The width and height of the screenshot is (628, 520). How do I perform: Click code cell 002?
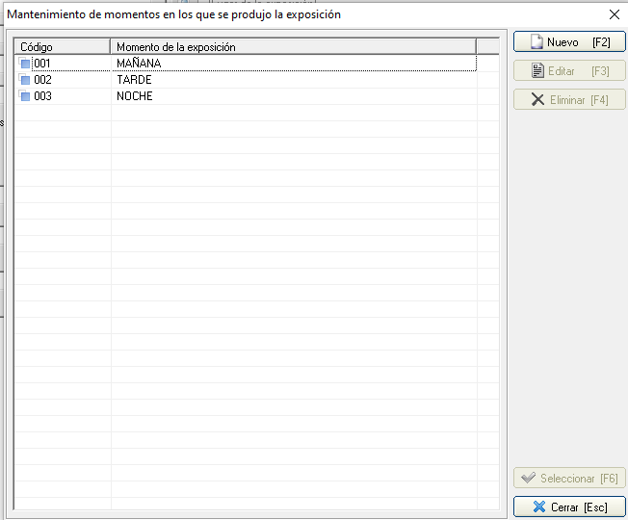42,80
